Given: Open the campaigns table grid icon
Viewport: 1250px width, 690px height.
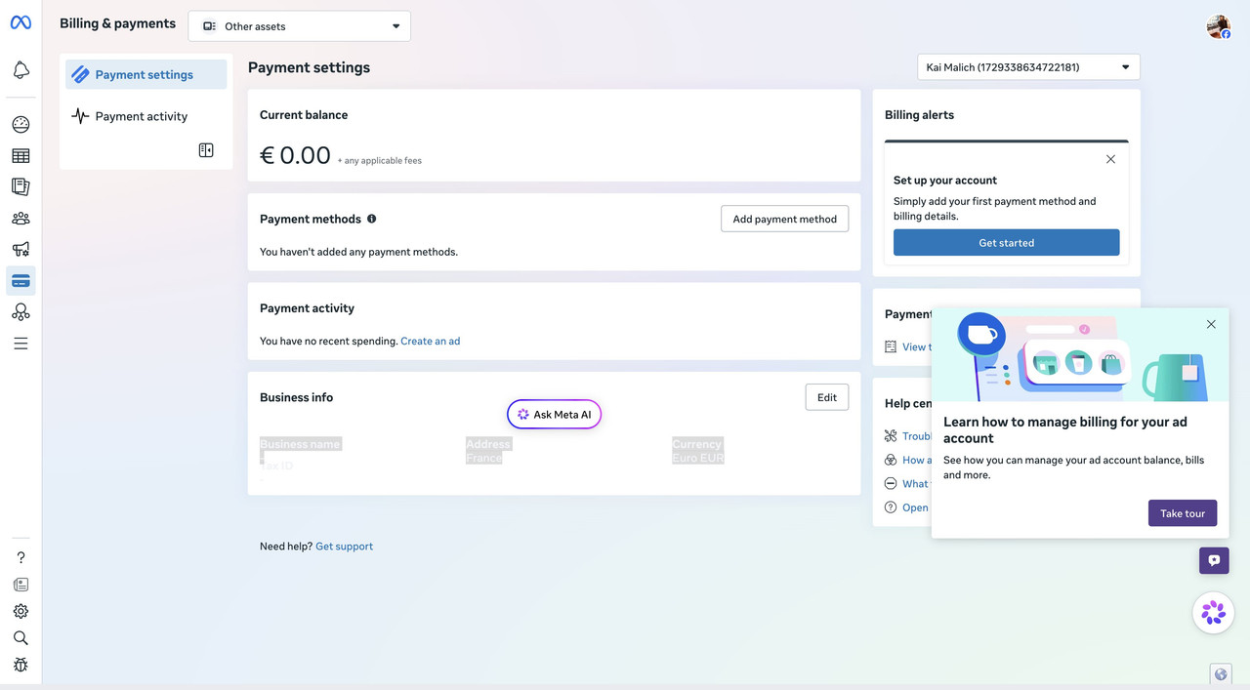Looking at the screenshot, I should tap(21, 156).
